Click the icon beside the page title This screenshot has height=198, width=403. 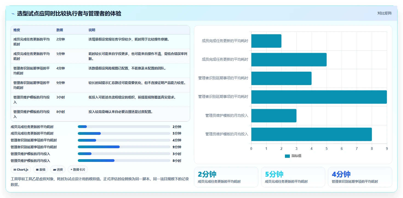pos(13,14)
